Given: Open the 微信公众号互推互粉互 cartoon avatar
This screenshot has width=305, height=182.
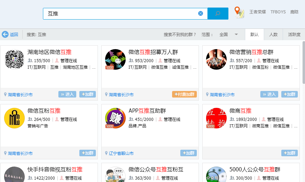Looking at the screenshot, I should coord(115,174).
